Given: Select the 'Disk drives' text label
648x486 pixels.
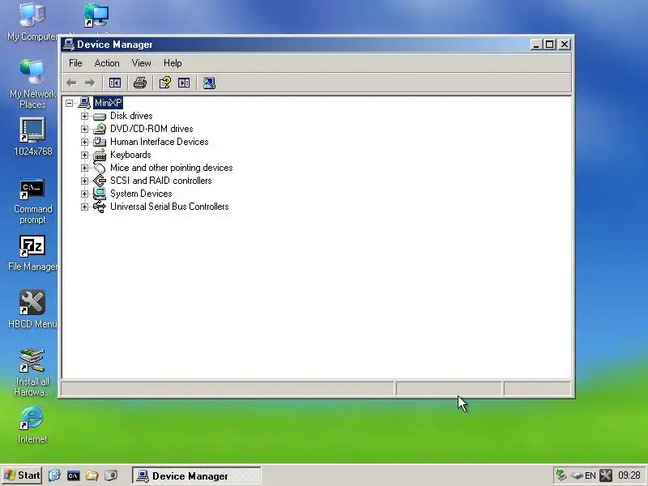Looking at the screenshot, I should (131, 116).
